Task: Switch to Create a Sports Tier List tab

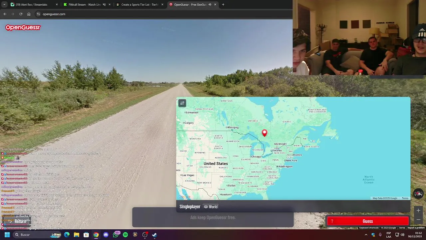Action: coord(139,5)
